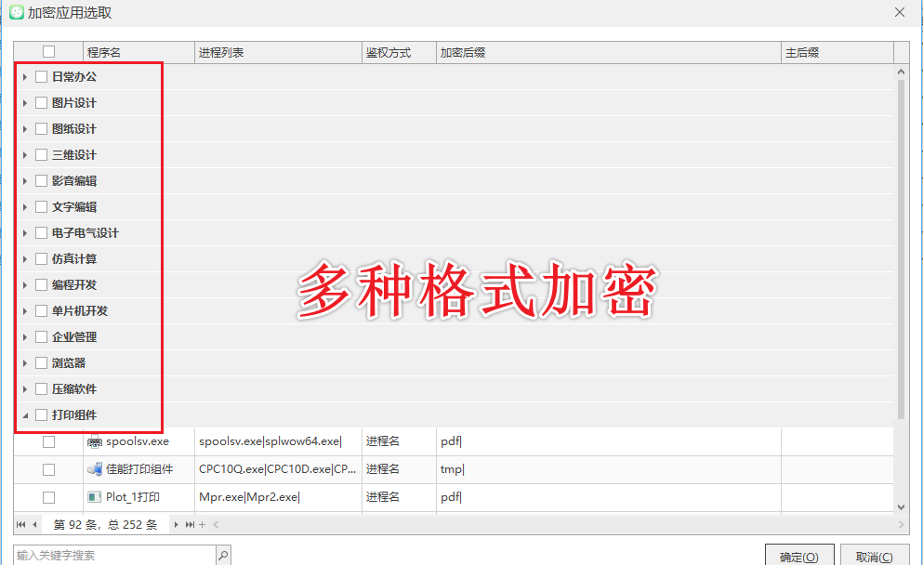Check the select-all checkbox in header row
This screenshot has width=923, height=565.
(x=49, y=51)
